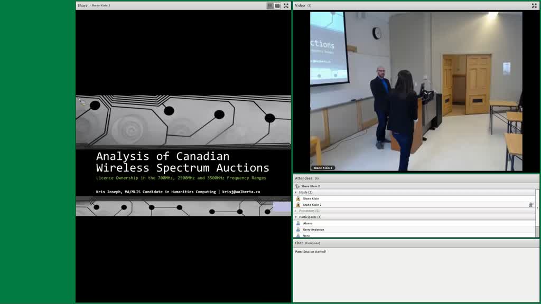The image size is (541, 304).
Task: Click participant icon next to Alanna
Action: point(298,223)
